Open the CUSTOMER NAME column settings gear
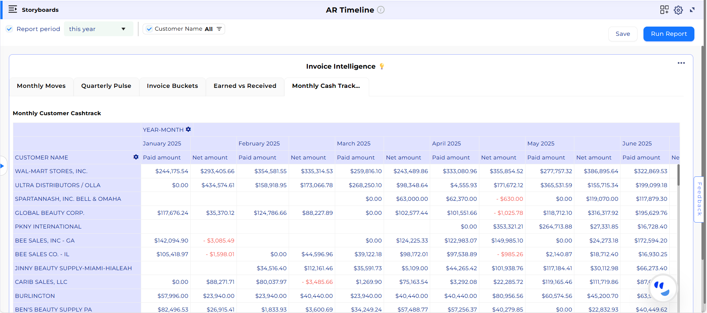Viewport: 707px width, 313px height. click(136, 157)
